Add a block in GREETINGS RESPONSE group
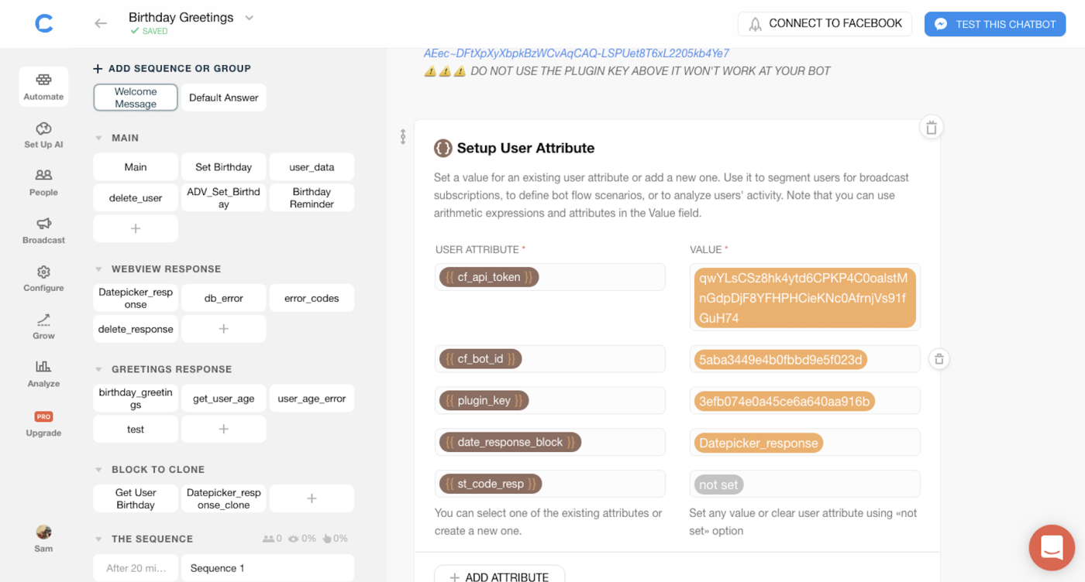This screenshot has width=1085, height=582. 223,429
